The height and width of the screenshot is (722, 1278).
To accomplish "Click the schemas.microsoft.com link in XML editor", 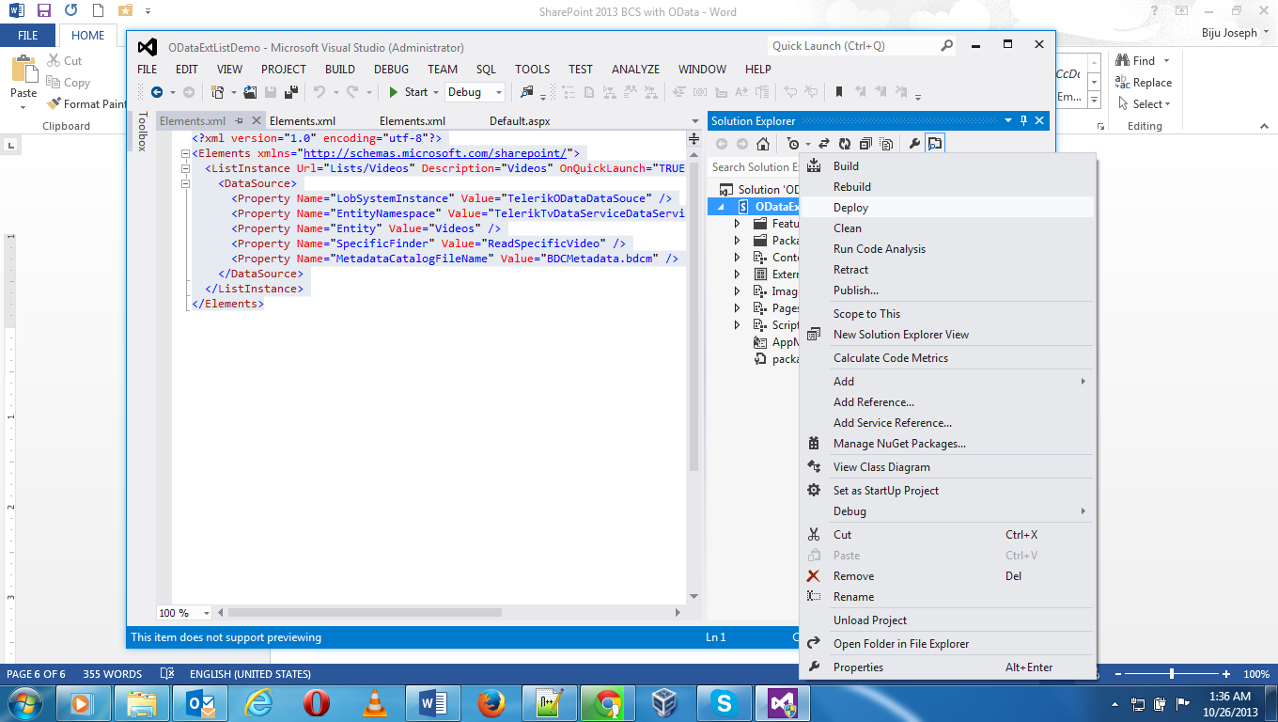I will [x=437, y=153].
